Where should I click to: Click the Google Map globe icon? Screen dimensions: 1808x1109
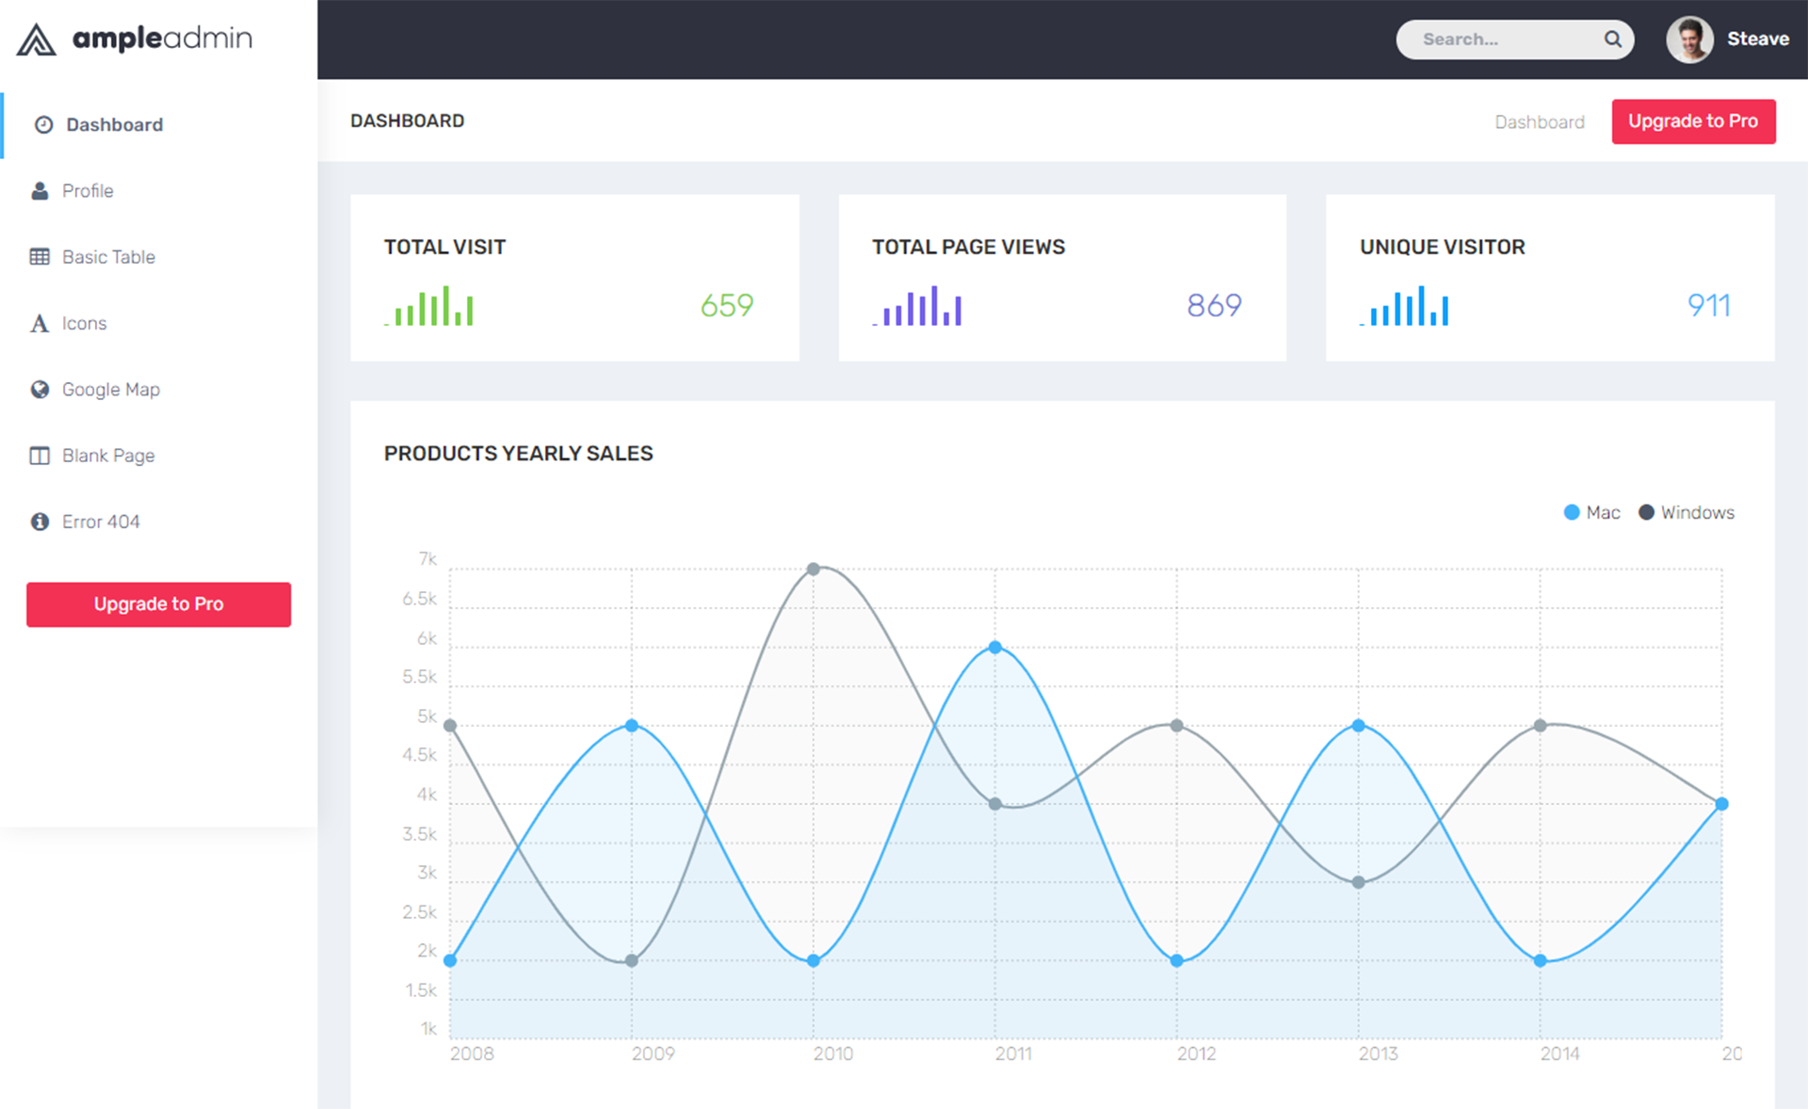pos(40,390)
